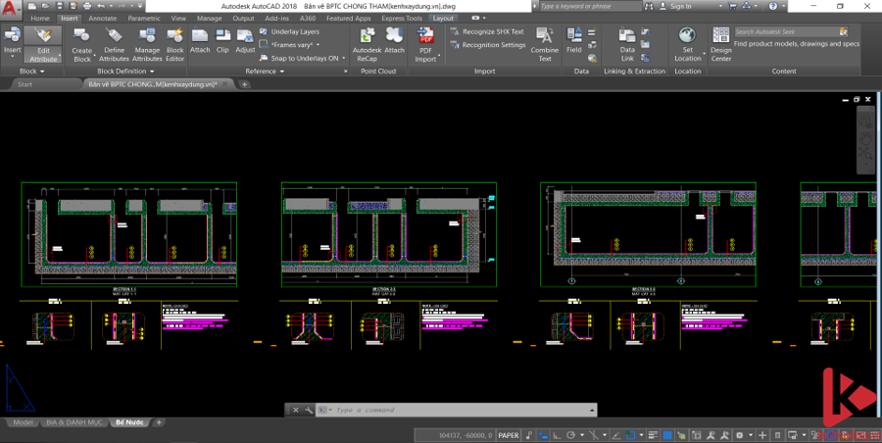Open the BÌA & DANH MỤC layout tab
This screenshot has height=443, width=882.
[74, 421]
